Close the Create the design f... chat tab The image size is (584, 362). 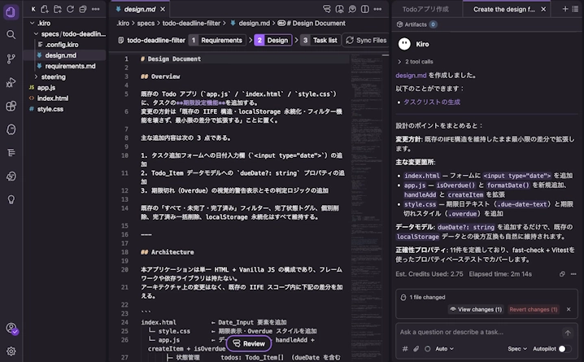coord(543,9)
